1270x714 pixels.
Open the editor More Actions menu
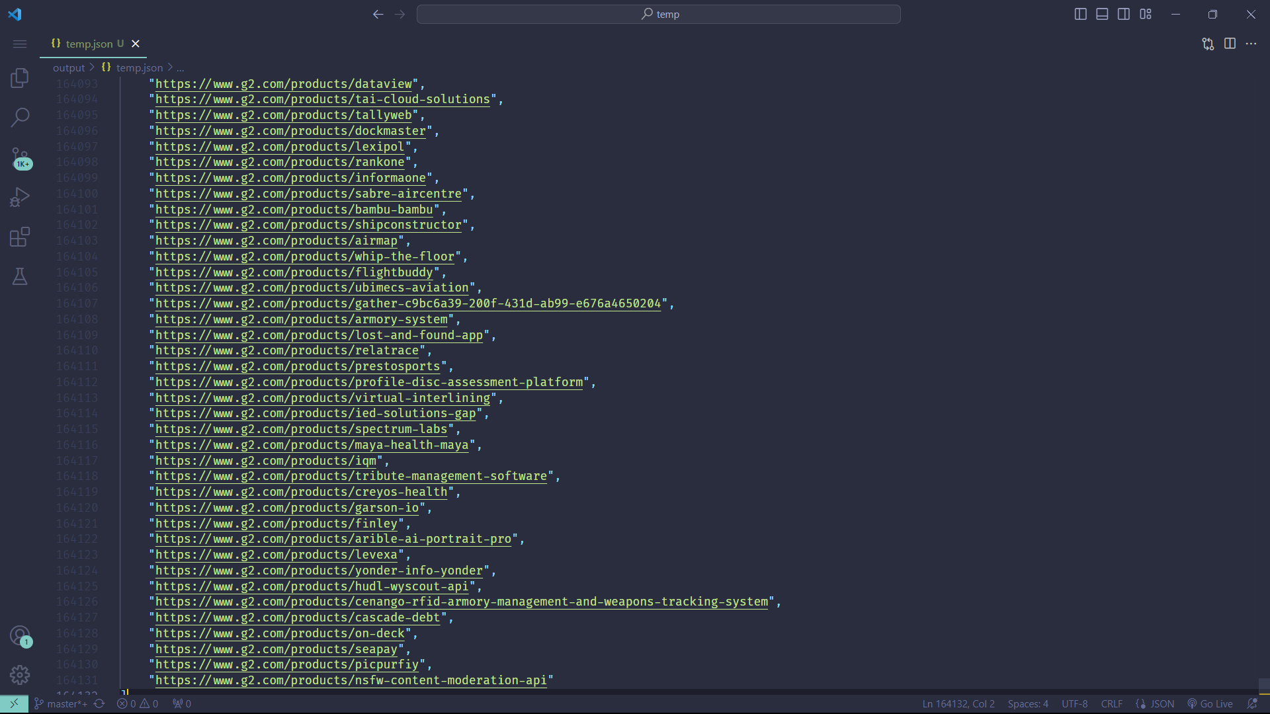pyautogui.click(x=1252, y=44)
